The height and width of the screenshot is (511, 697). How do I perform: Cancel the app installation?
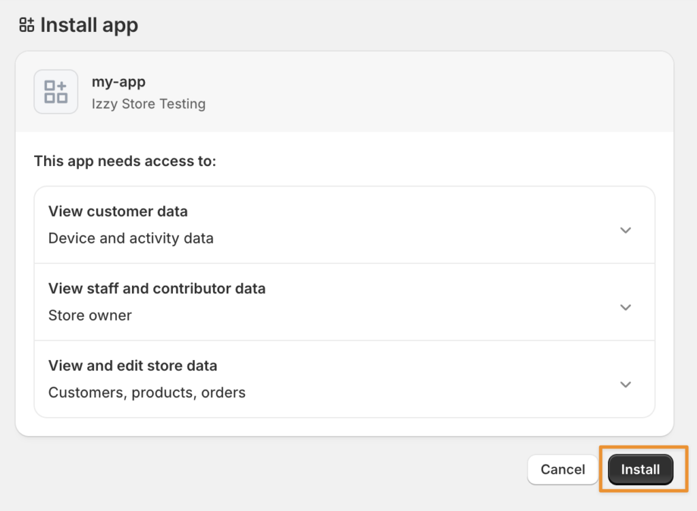point(563,469)
